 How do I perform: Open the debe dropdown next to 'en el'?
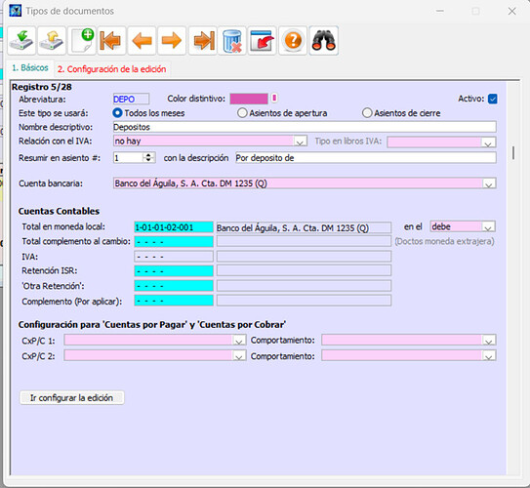coord(488,226)
